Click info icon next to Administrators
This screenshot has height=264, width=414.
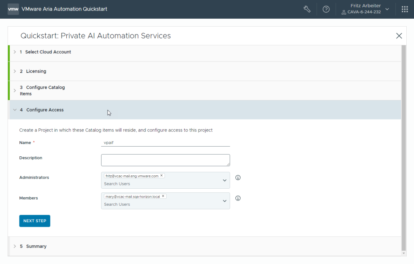click(x=238, y=177)
